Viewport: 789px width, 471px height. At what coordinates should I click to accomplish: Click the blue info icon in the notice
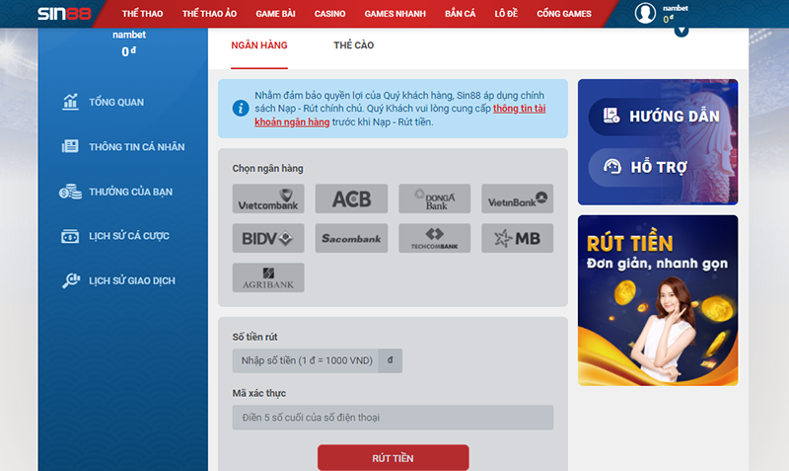coord(241,108)
